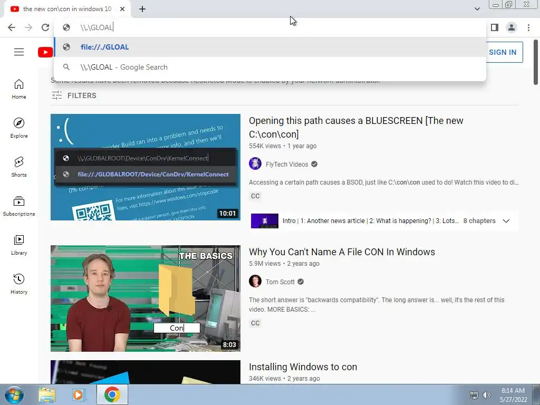This screenshot has width=540, height=405.
Task: Click the browser Back arrow
Action: click(12, 27)
